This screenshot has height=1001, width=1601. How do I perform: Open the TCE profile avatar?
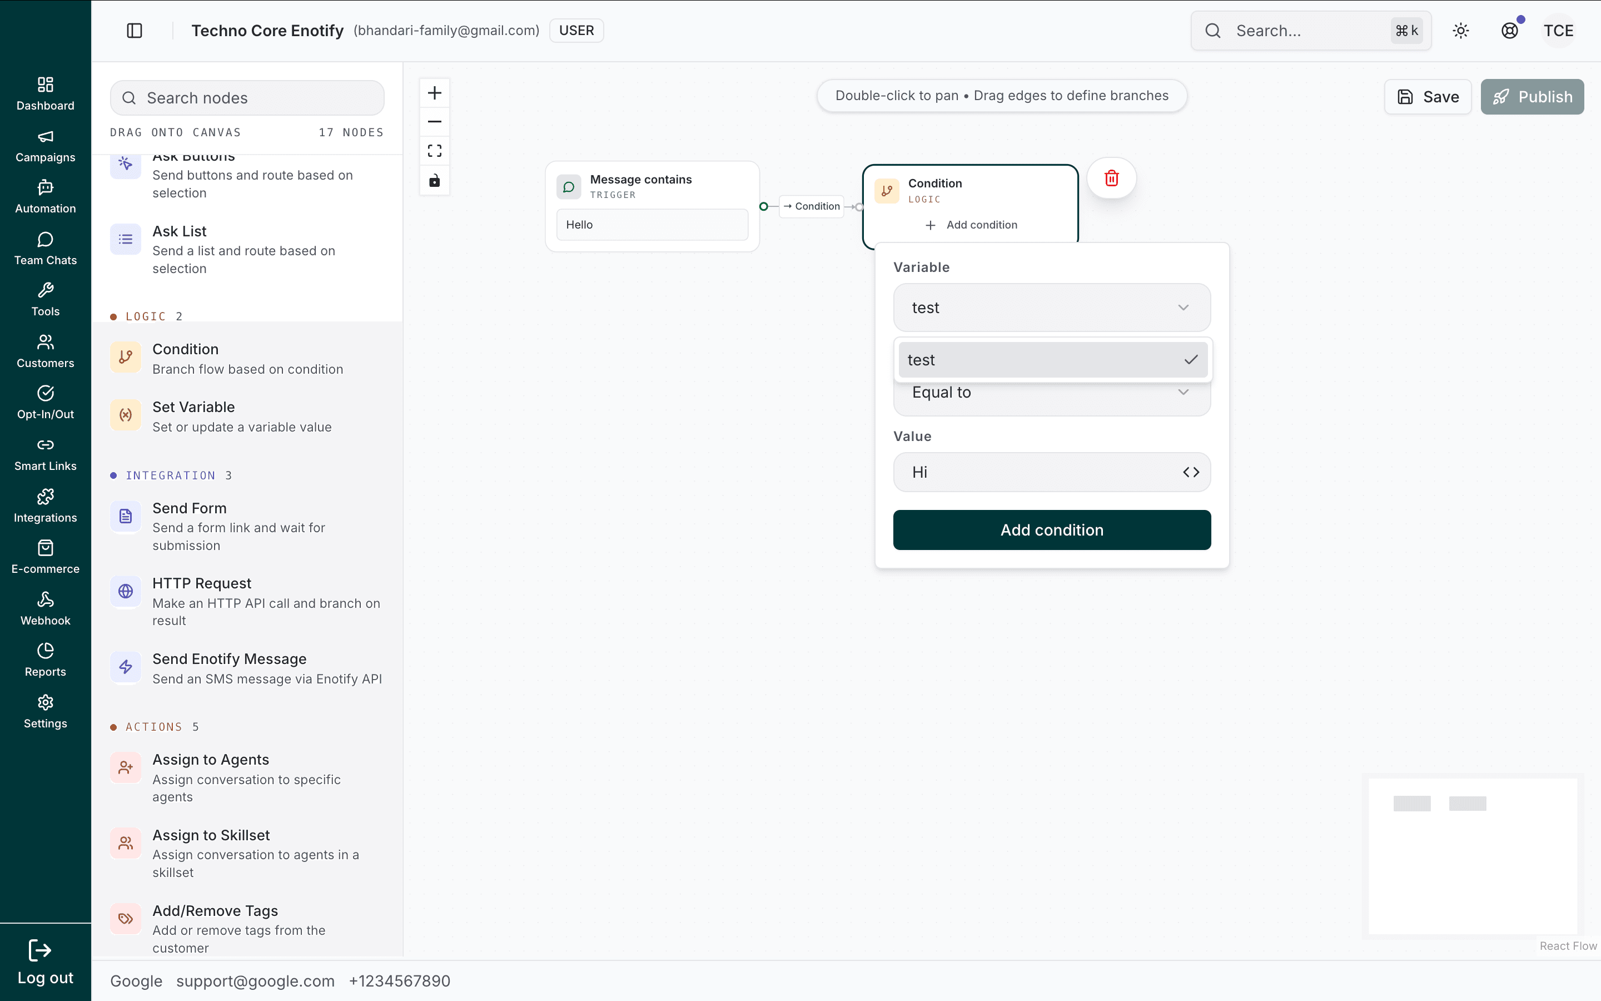[x=1559, y=31]
